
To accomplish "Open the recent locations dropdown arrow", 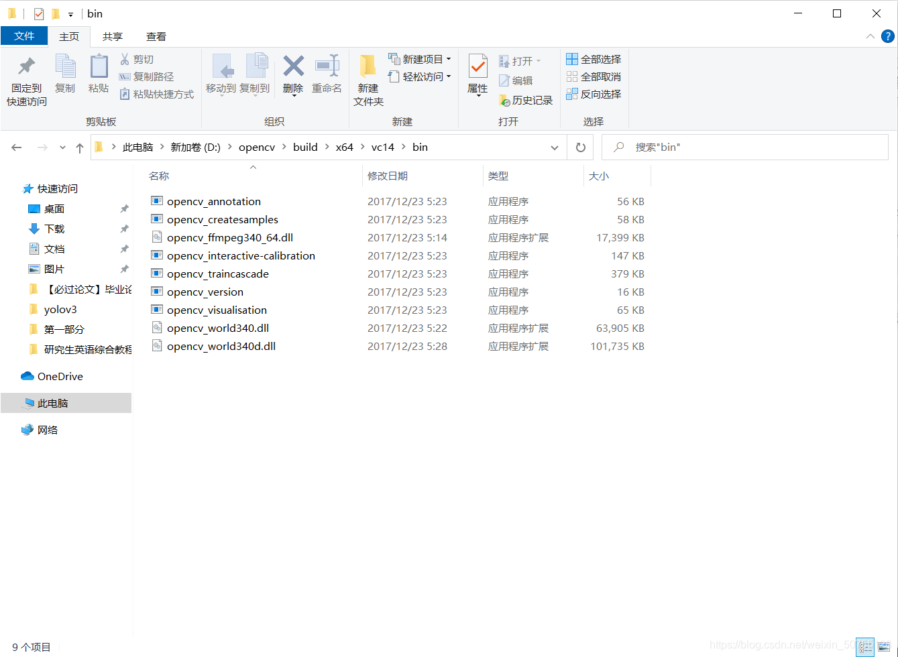I will [62, 147].
